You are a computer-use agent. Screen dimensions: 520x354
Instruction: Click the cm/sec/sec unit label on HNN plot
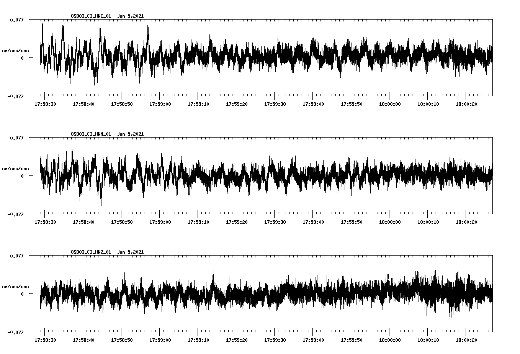point(15,169)
